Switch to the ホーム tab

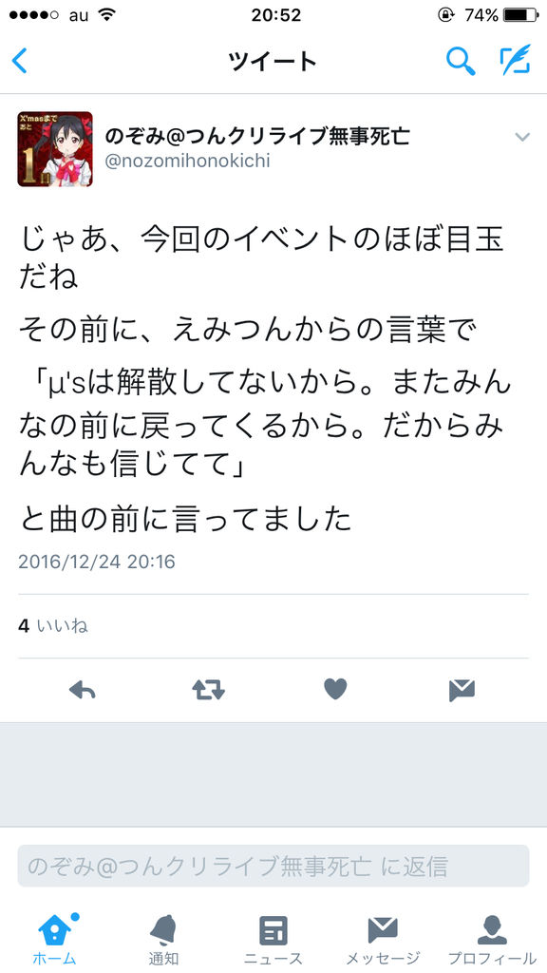(x=54, y=940)
